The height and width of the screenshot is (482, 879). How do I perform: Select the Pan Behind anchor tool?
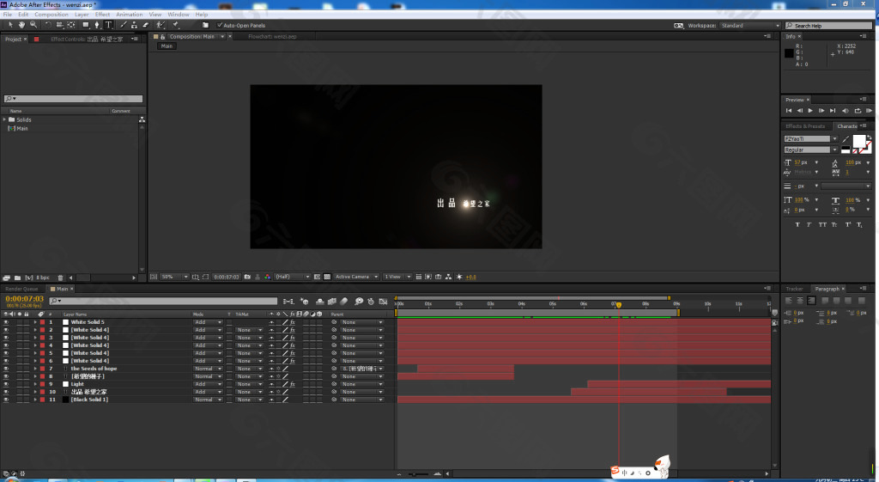[x=71, y=25]
